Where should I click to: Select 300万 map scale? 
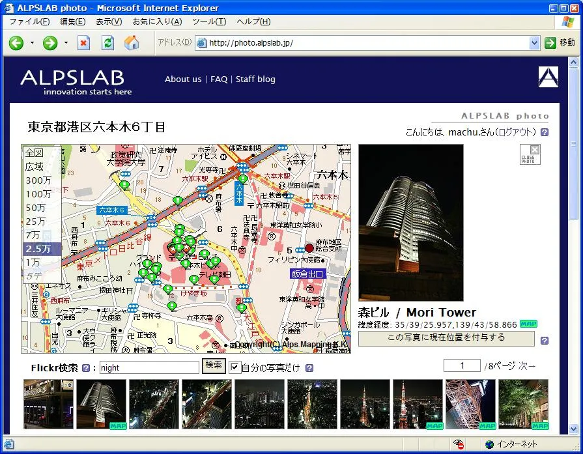(x=38, y=180)
